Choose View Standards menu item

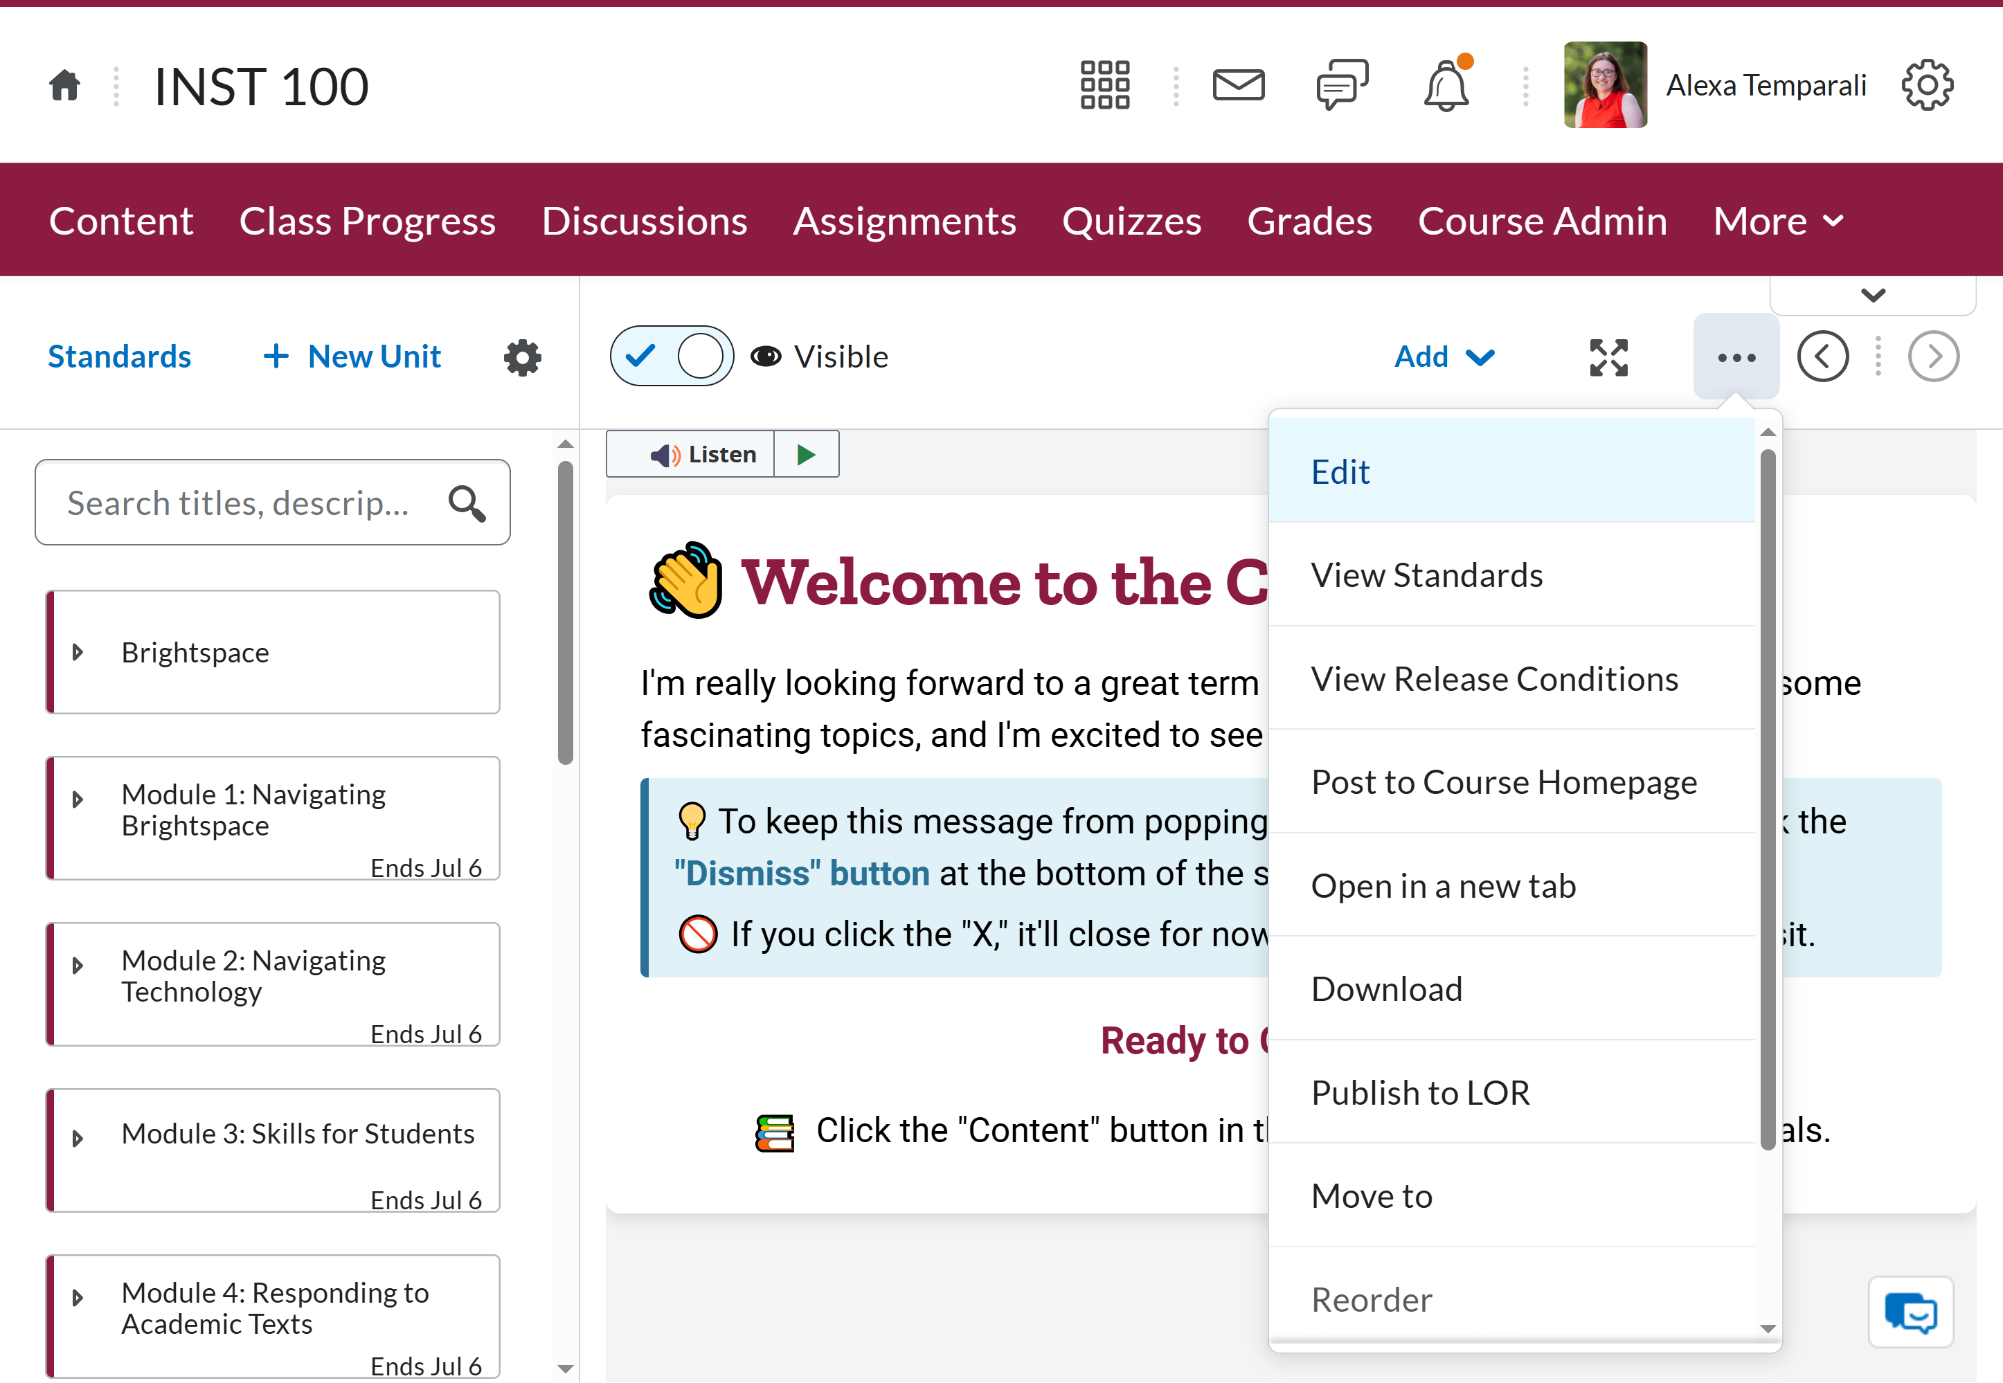coord(1511,575)
